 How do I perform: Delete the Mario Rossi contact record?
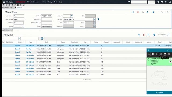(x=138, y=12)
